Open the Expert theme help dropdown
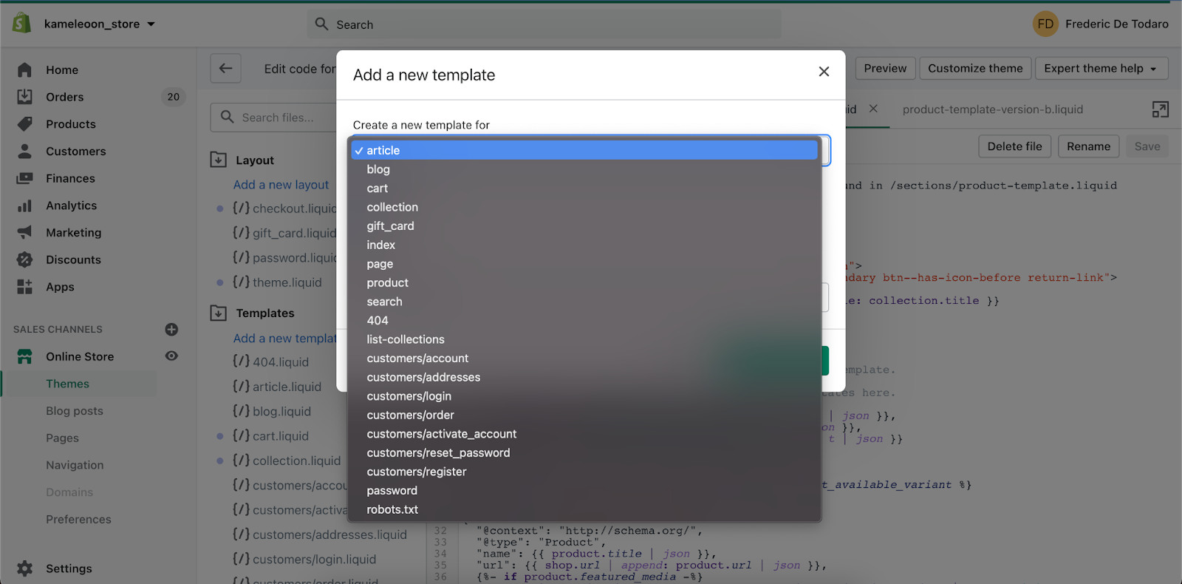 click(1101, 69)
